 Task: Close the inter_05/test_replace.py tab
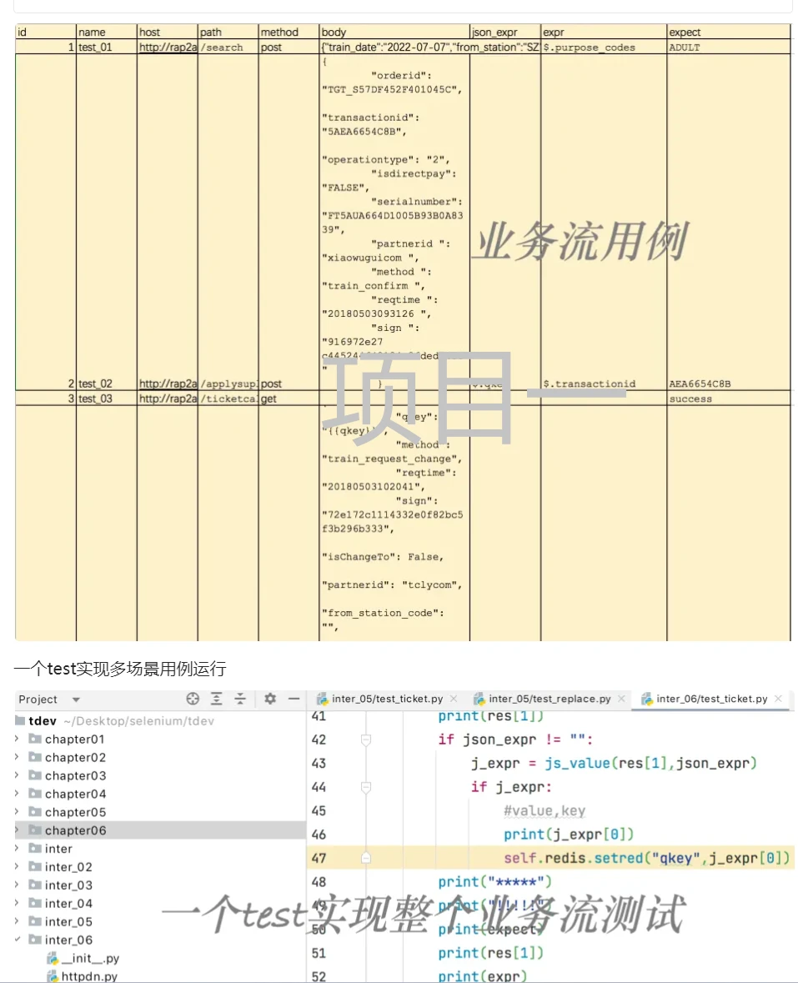point(621,699)
